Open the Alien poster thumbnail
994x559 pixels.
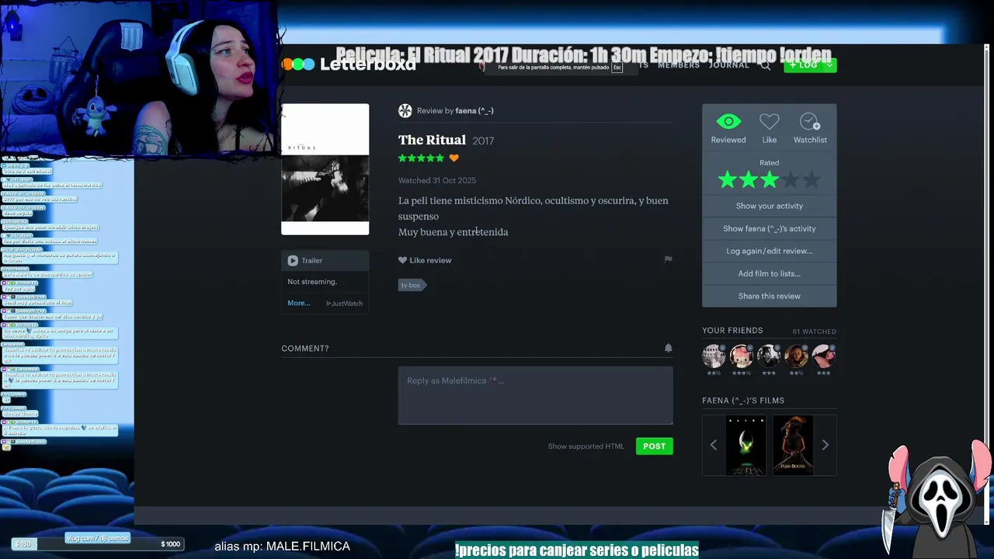pyautogui.click(x=745, y=445)
